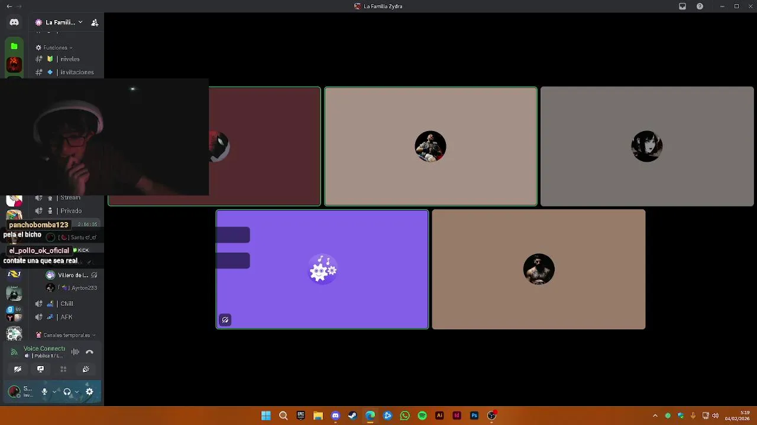Open the Discord inbox icon in title bar

[682, 6]
